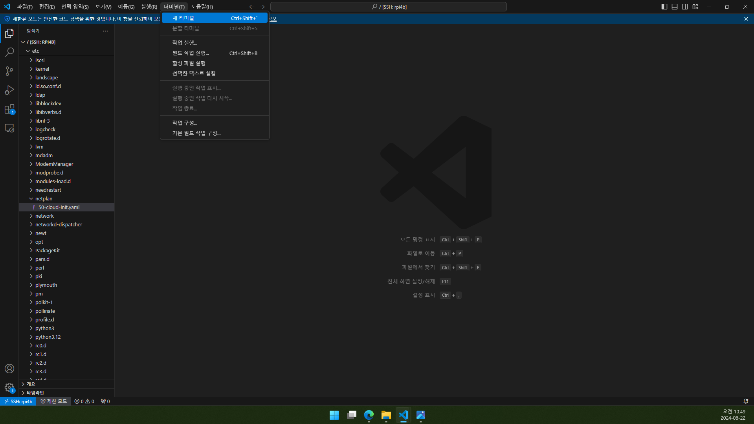Image resolution: width=754 pixels, height=424 pixels.
Task: Collapse the etc folder
Action: pos(67,51)
